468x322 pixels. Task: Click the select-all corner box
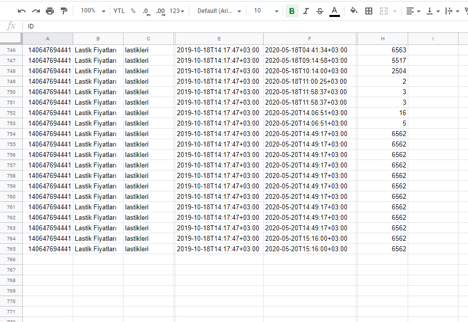point(11,38)
